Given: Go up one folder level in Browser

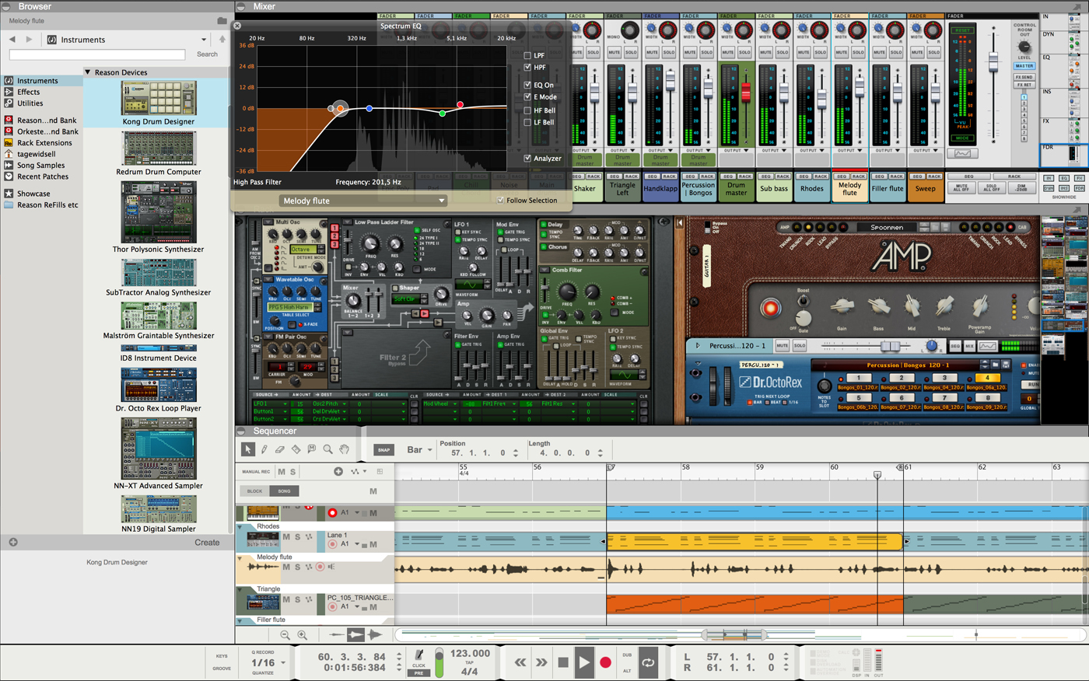Looking at the screenshot, I should [222, 40].
